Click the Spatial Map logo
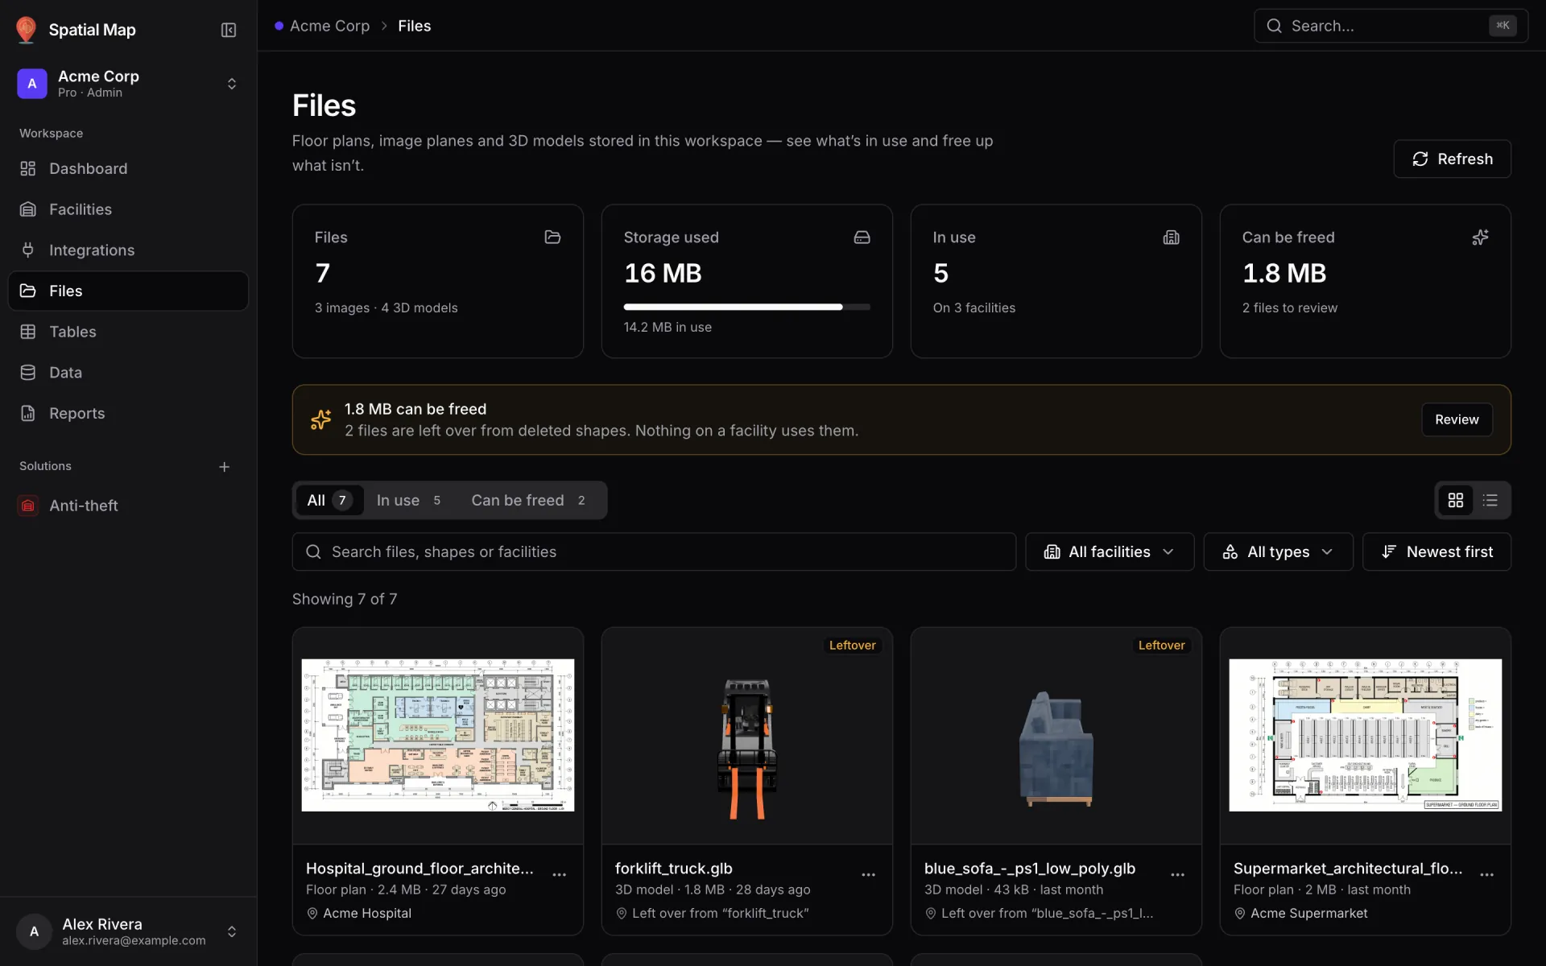The width and height of the screenshot is (1546, 966). pyautogui.click(x=26, y=30)
